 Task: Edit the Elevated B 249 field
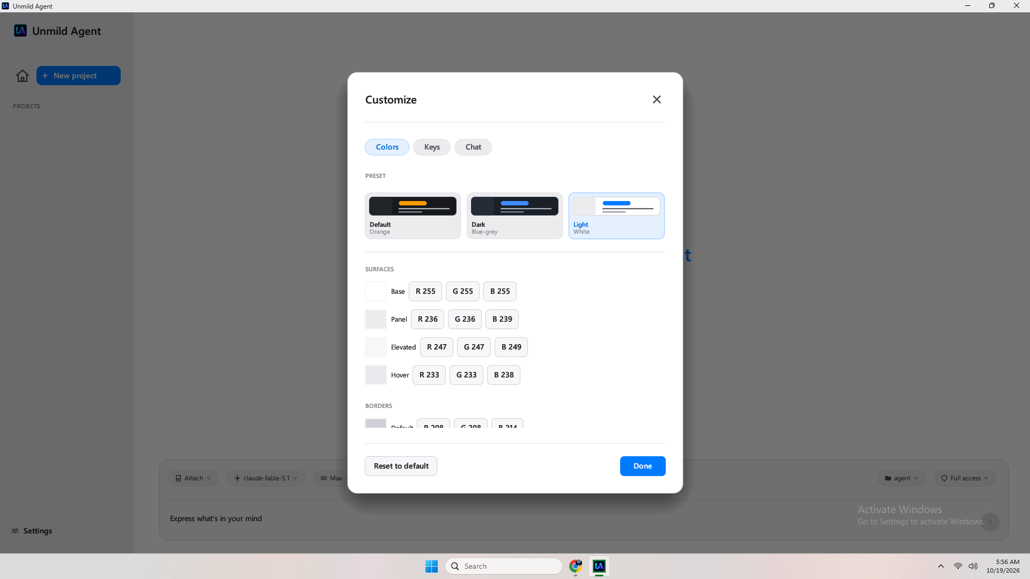point(511,347)
